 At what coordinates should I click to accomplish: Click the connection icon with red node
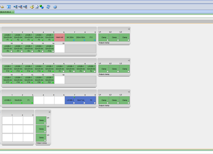pyautogui.click(x=21, y=7)
